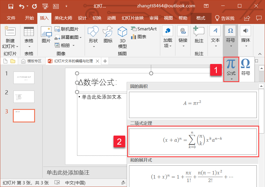This screenshot has height=187, width=265.
Task: Close the 幻灯片文本的编辑与处理 document tab
Action: click(97, 61)
